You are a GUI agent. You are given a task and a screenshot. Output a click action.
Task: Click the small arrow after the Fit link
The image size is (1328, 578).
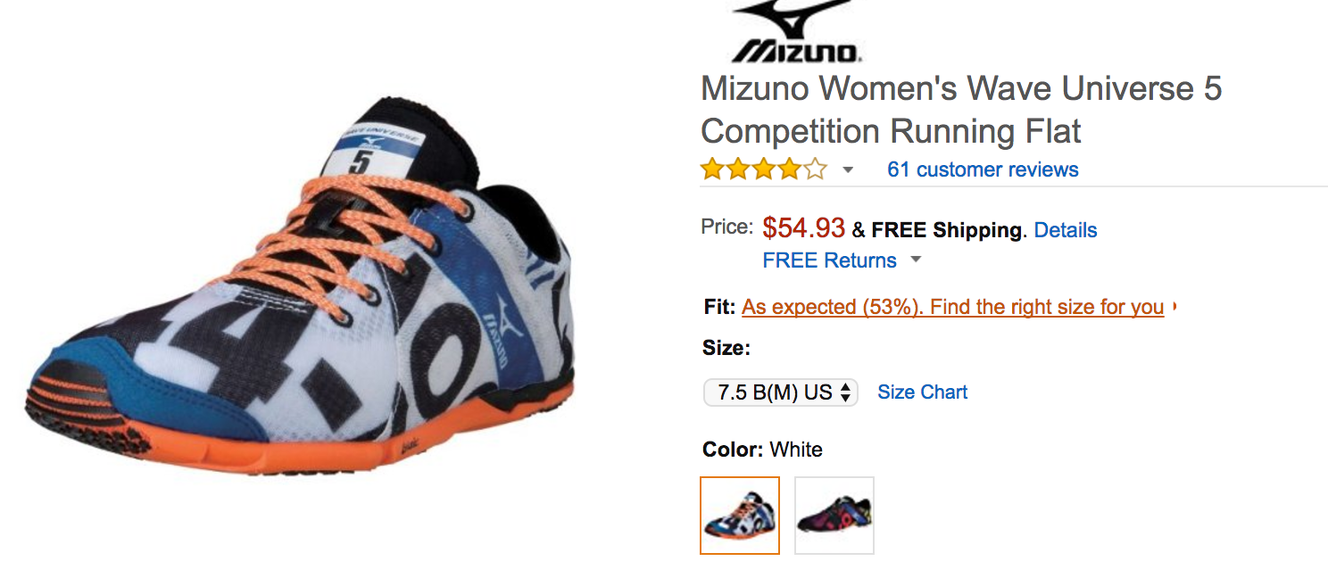point(1174,307)
